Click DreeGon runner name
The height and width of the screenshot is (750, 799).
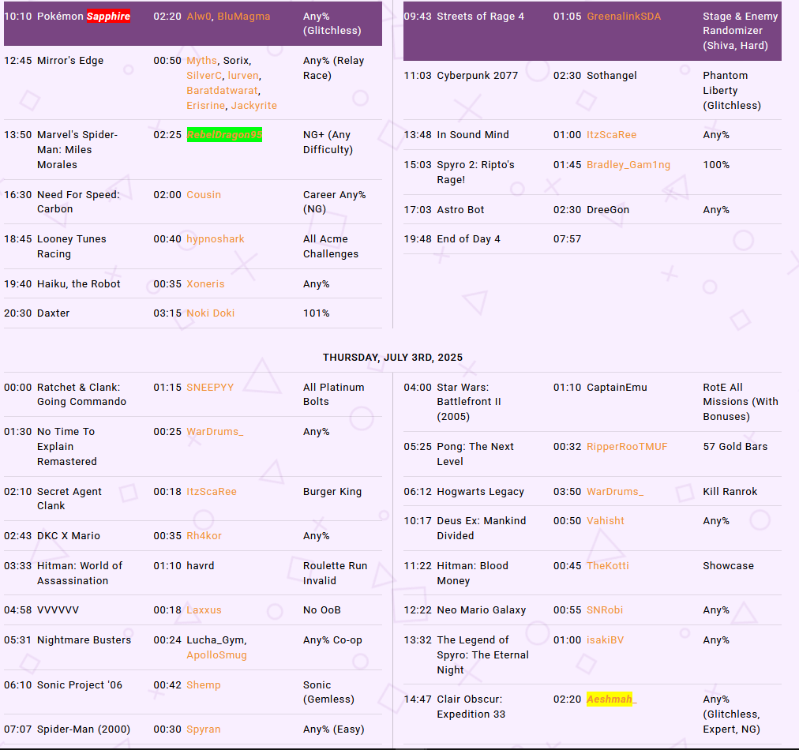607,210
